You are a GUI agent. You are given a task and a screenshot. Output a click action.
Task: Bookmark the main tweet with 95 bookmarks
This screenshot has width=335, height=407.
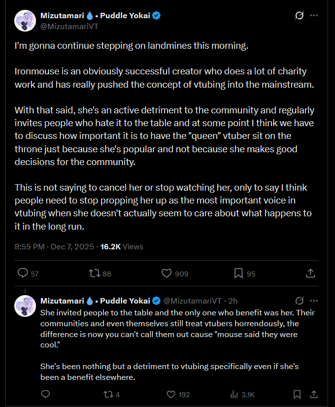(238, 273)
